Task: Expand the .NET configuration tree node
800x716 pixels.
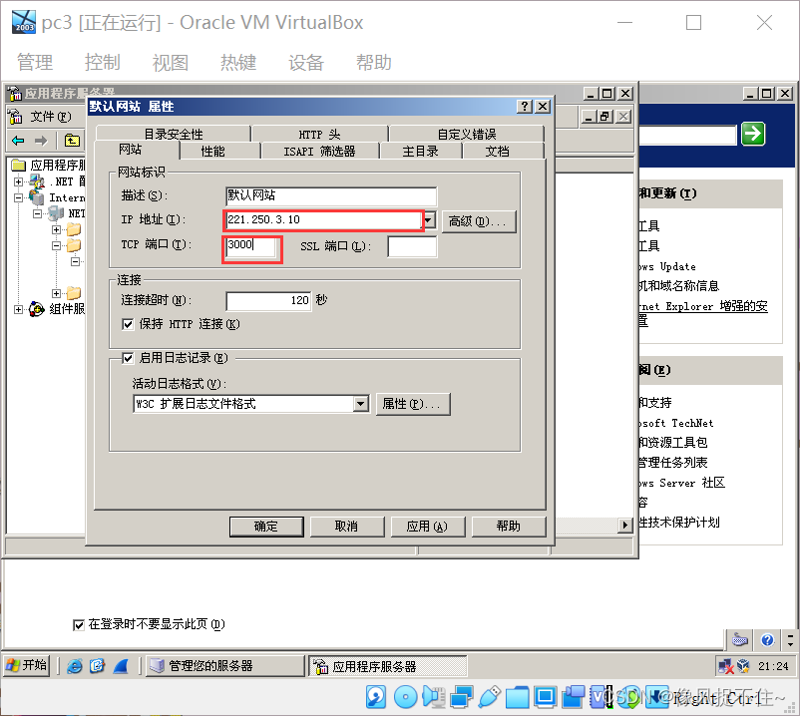Action: (18, 181)
